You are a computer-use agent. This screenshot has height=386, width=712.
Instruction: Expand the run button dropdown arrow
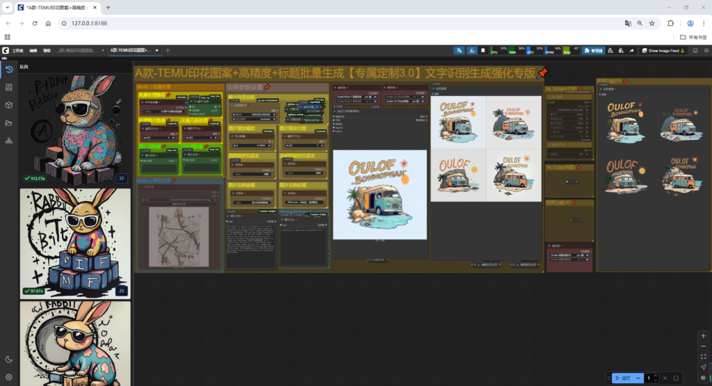[638, 378]
